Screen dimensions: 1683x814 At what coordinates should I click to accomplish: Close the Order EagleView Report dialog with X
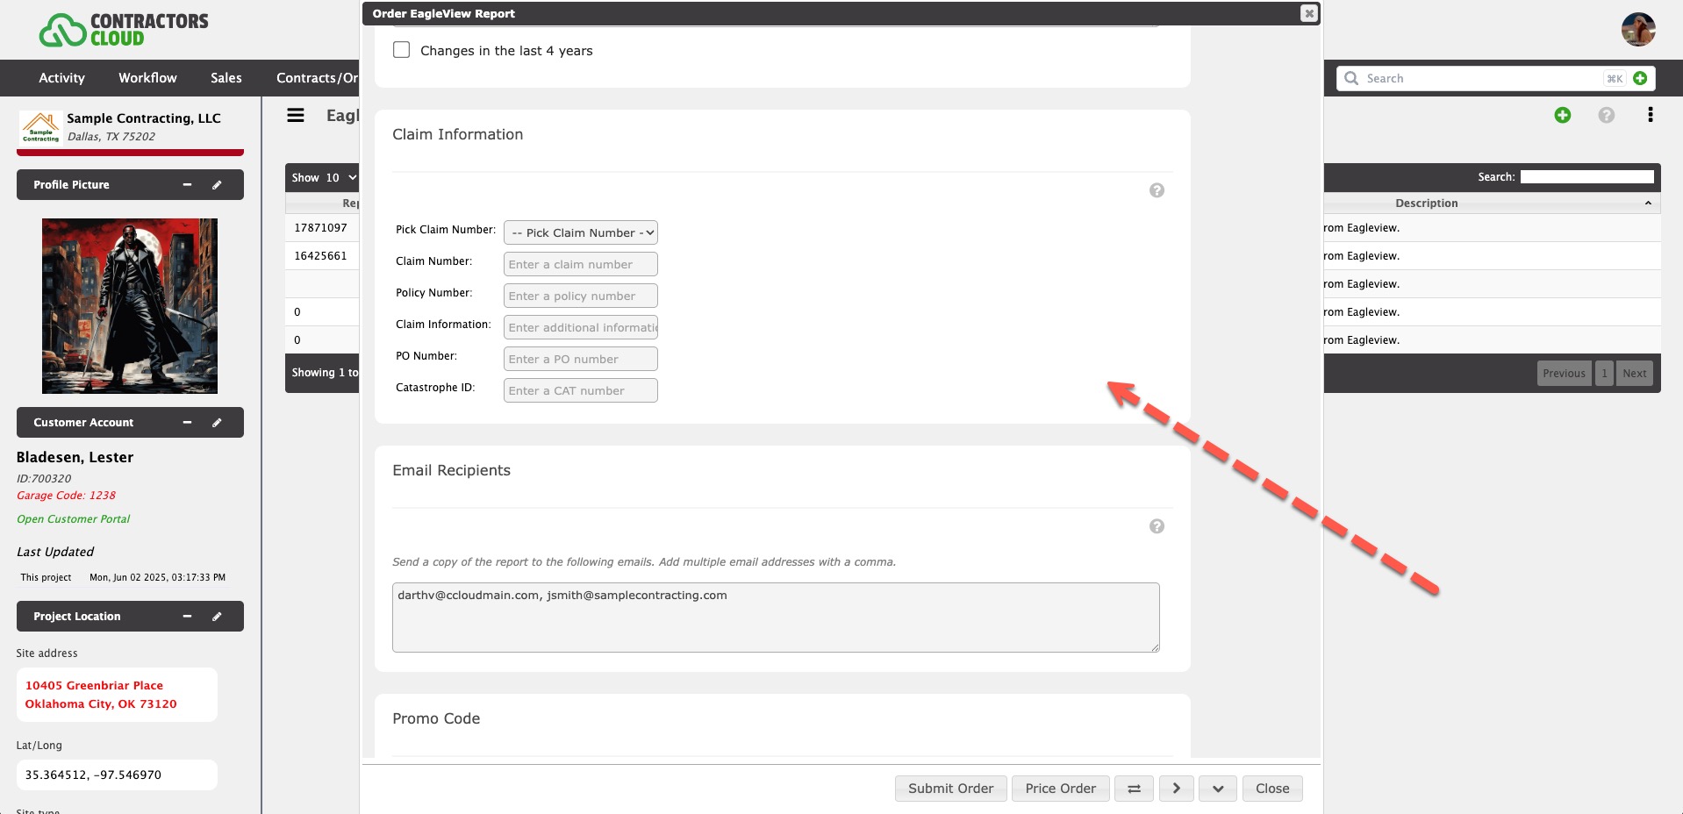(x=1308, y=13)
